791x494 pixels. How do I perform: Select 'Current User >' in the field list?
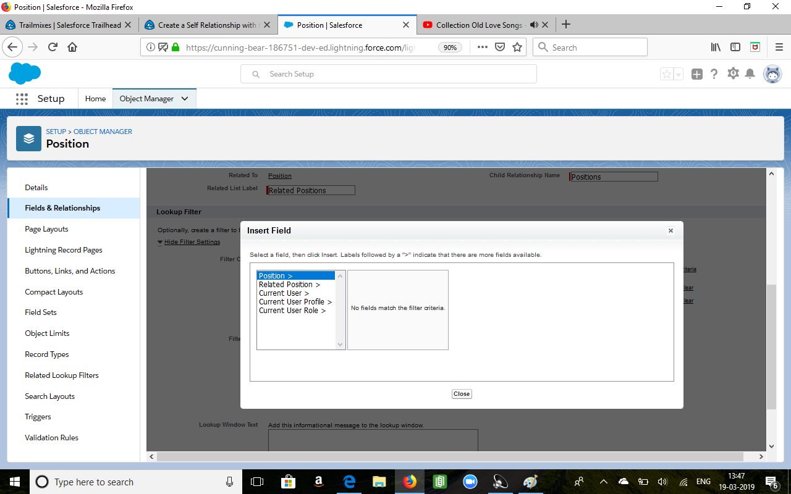[296, 293]
